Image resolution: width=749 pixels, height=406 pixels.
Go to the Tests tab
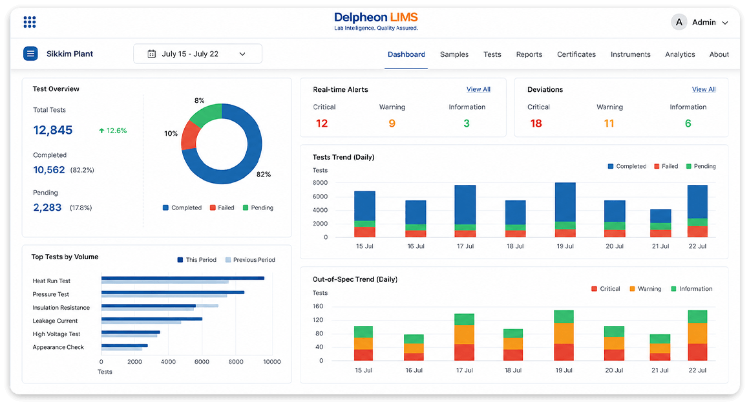[492, 54]
